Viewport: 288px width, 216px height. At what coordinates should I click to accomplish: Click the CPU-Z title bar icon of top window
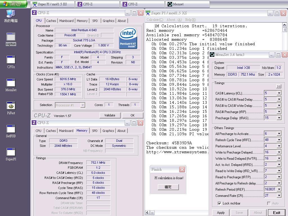tap(34, 13)
